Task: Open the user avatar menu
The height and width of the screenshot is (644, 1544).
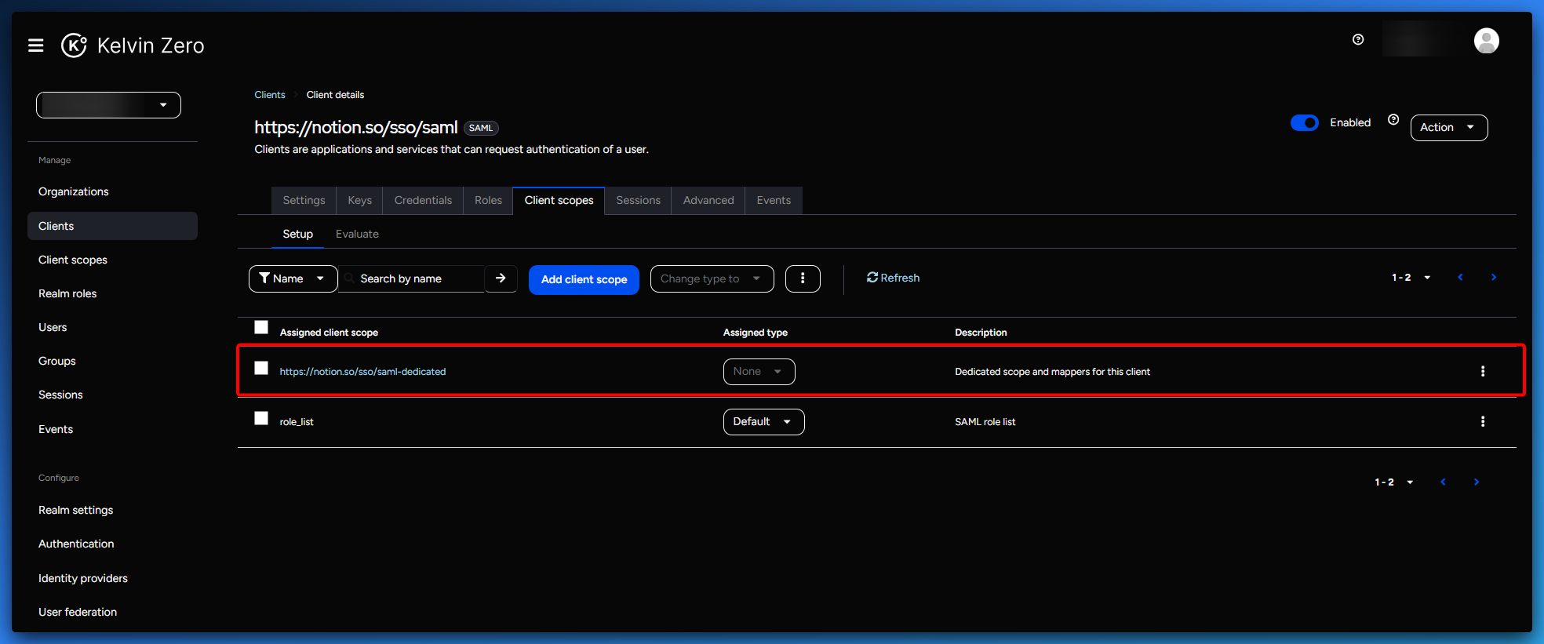Action: pyautogui.click(x=1486, y=41)
